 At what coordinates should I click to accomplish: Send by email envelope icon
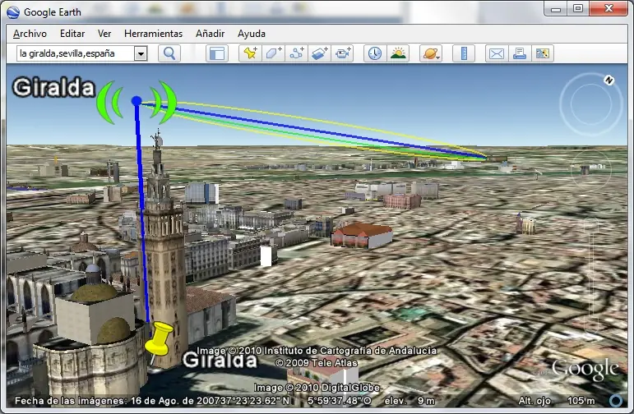[x=497, y=53]
